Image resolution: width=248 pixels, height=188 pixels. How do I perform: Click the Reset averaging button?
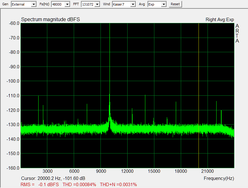coord(175,4)
